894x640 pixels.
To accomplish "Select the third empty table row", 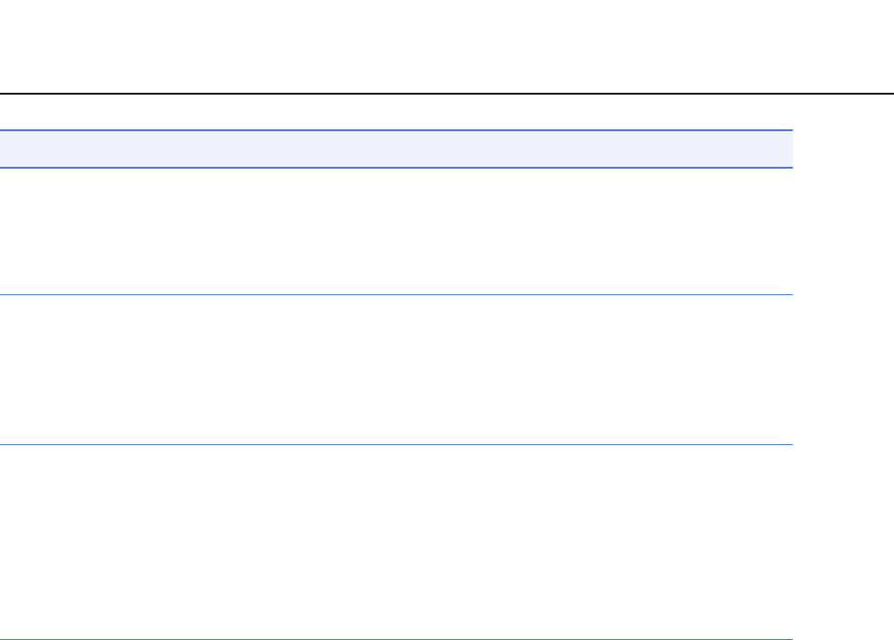I will point(395,542).
